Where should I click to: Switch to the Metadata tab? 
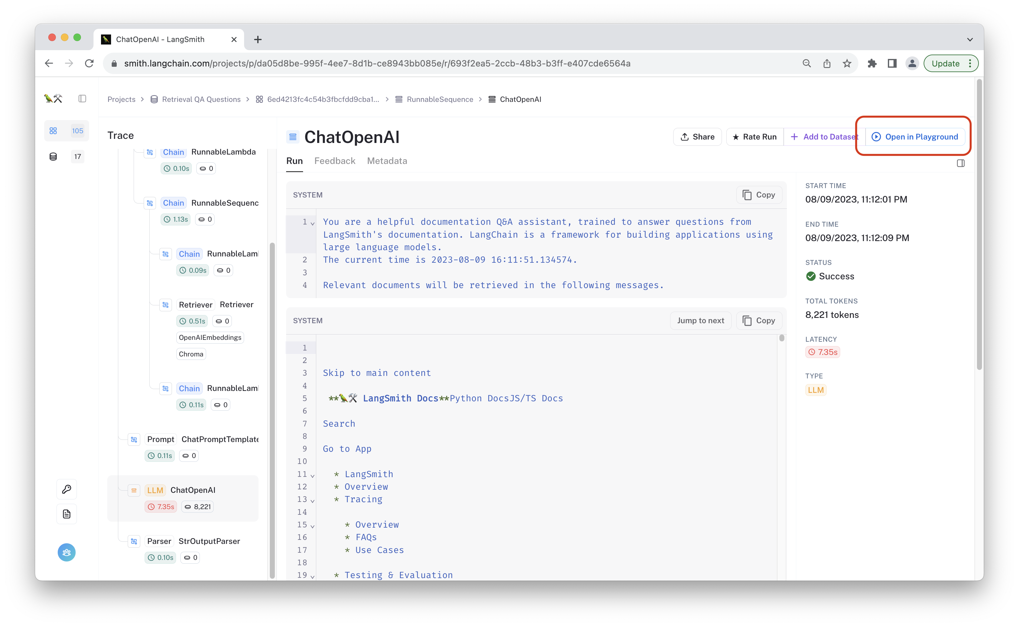(387, 161)
